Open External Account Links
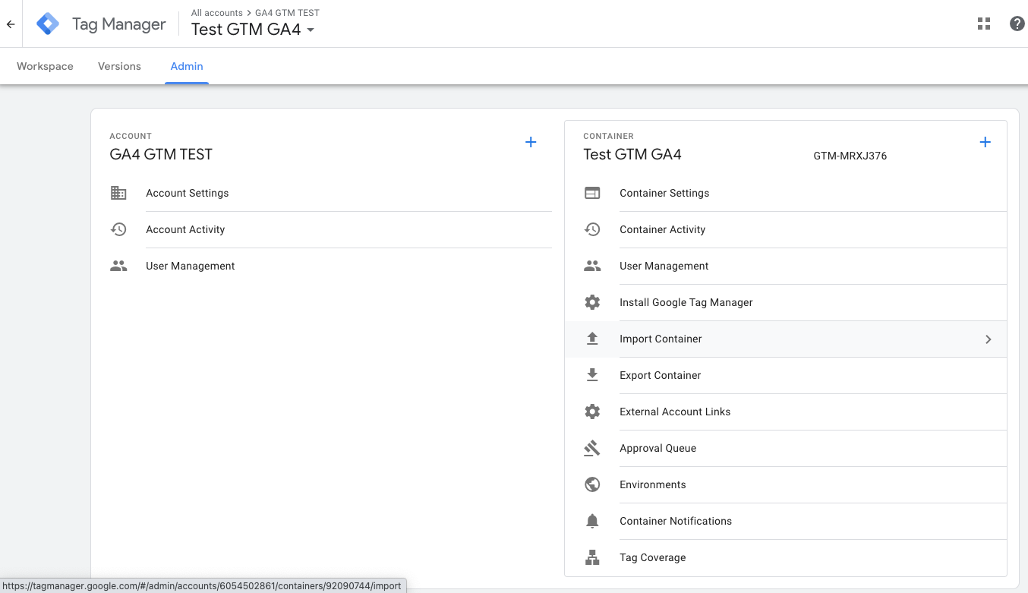 [x=786, y=412]
